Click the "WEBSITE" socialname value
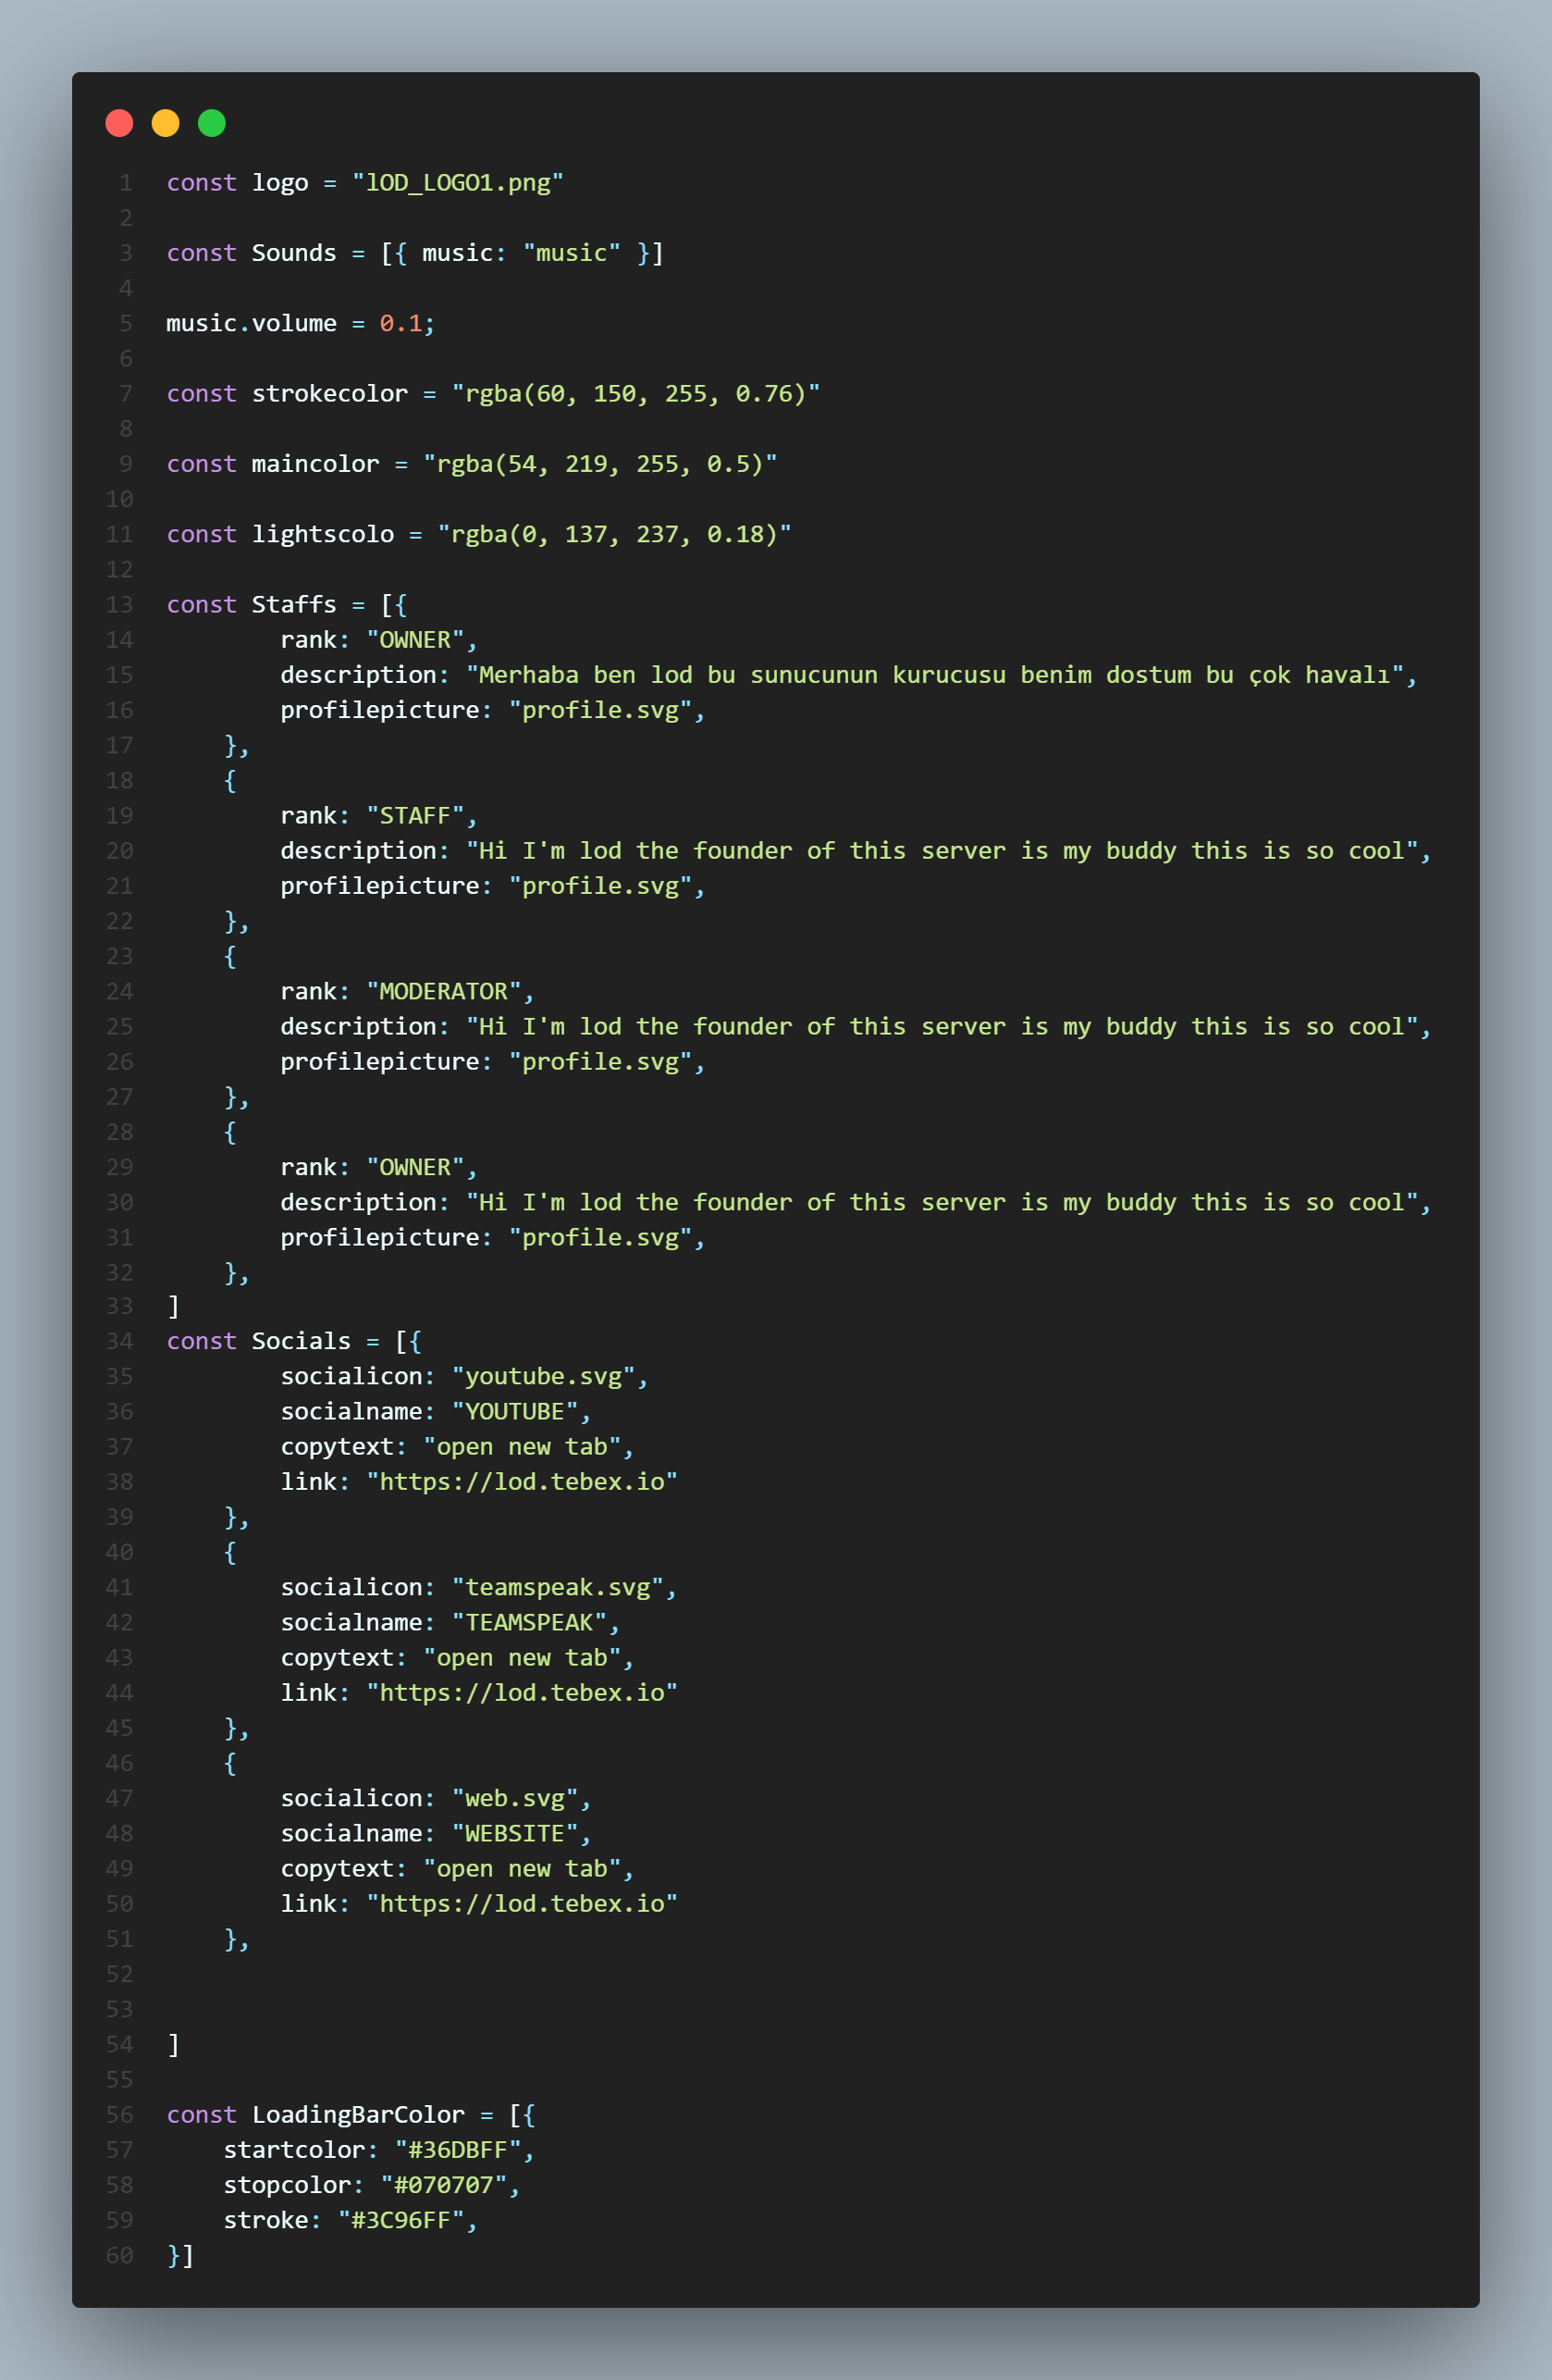Screen dimensions: 1552x2380 click(x=514, y=1833)
